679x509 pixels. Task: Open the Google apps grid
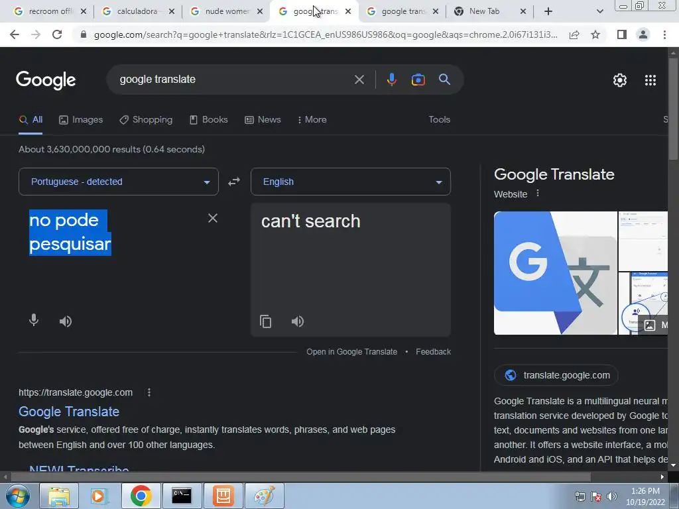pyautogui.click(x=650, y=80)
